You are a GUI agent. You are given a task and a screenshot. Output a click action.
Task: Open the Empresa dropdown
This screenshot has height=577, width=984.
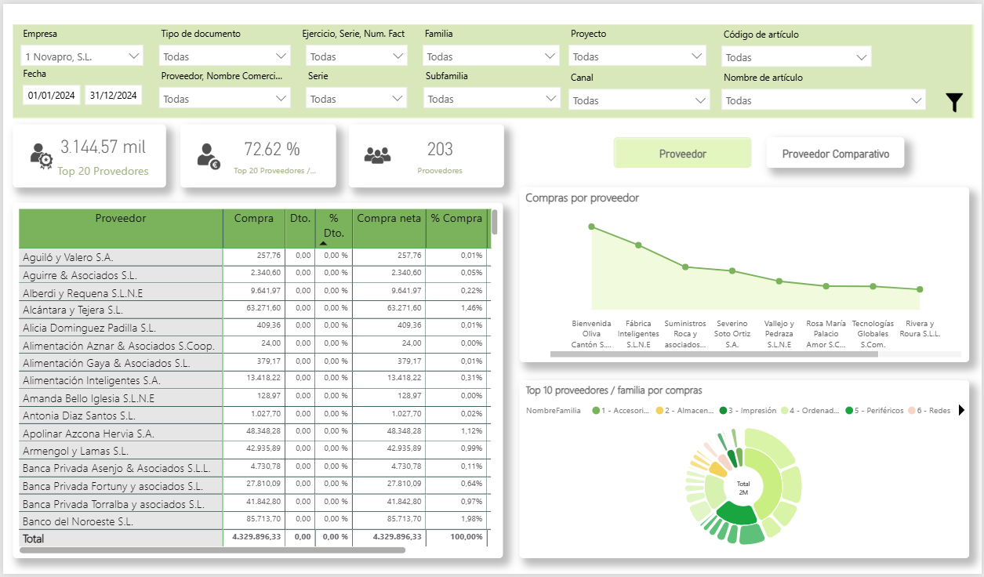point(82,56)
